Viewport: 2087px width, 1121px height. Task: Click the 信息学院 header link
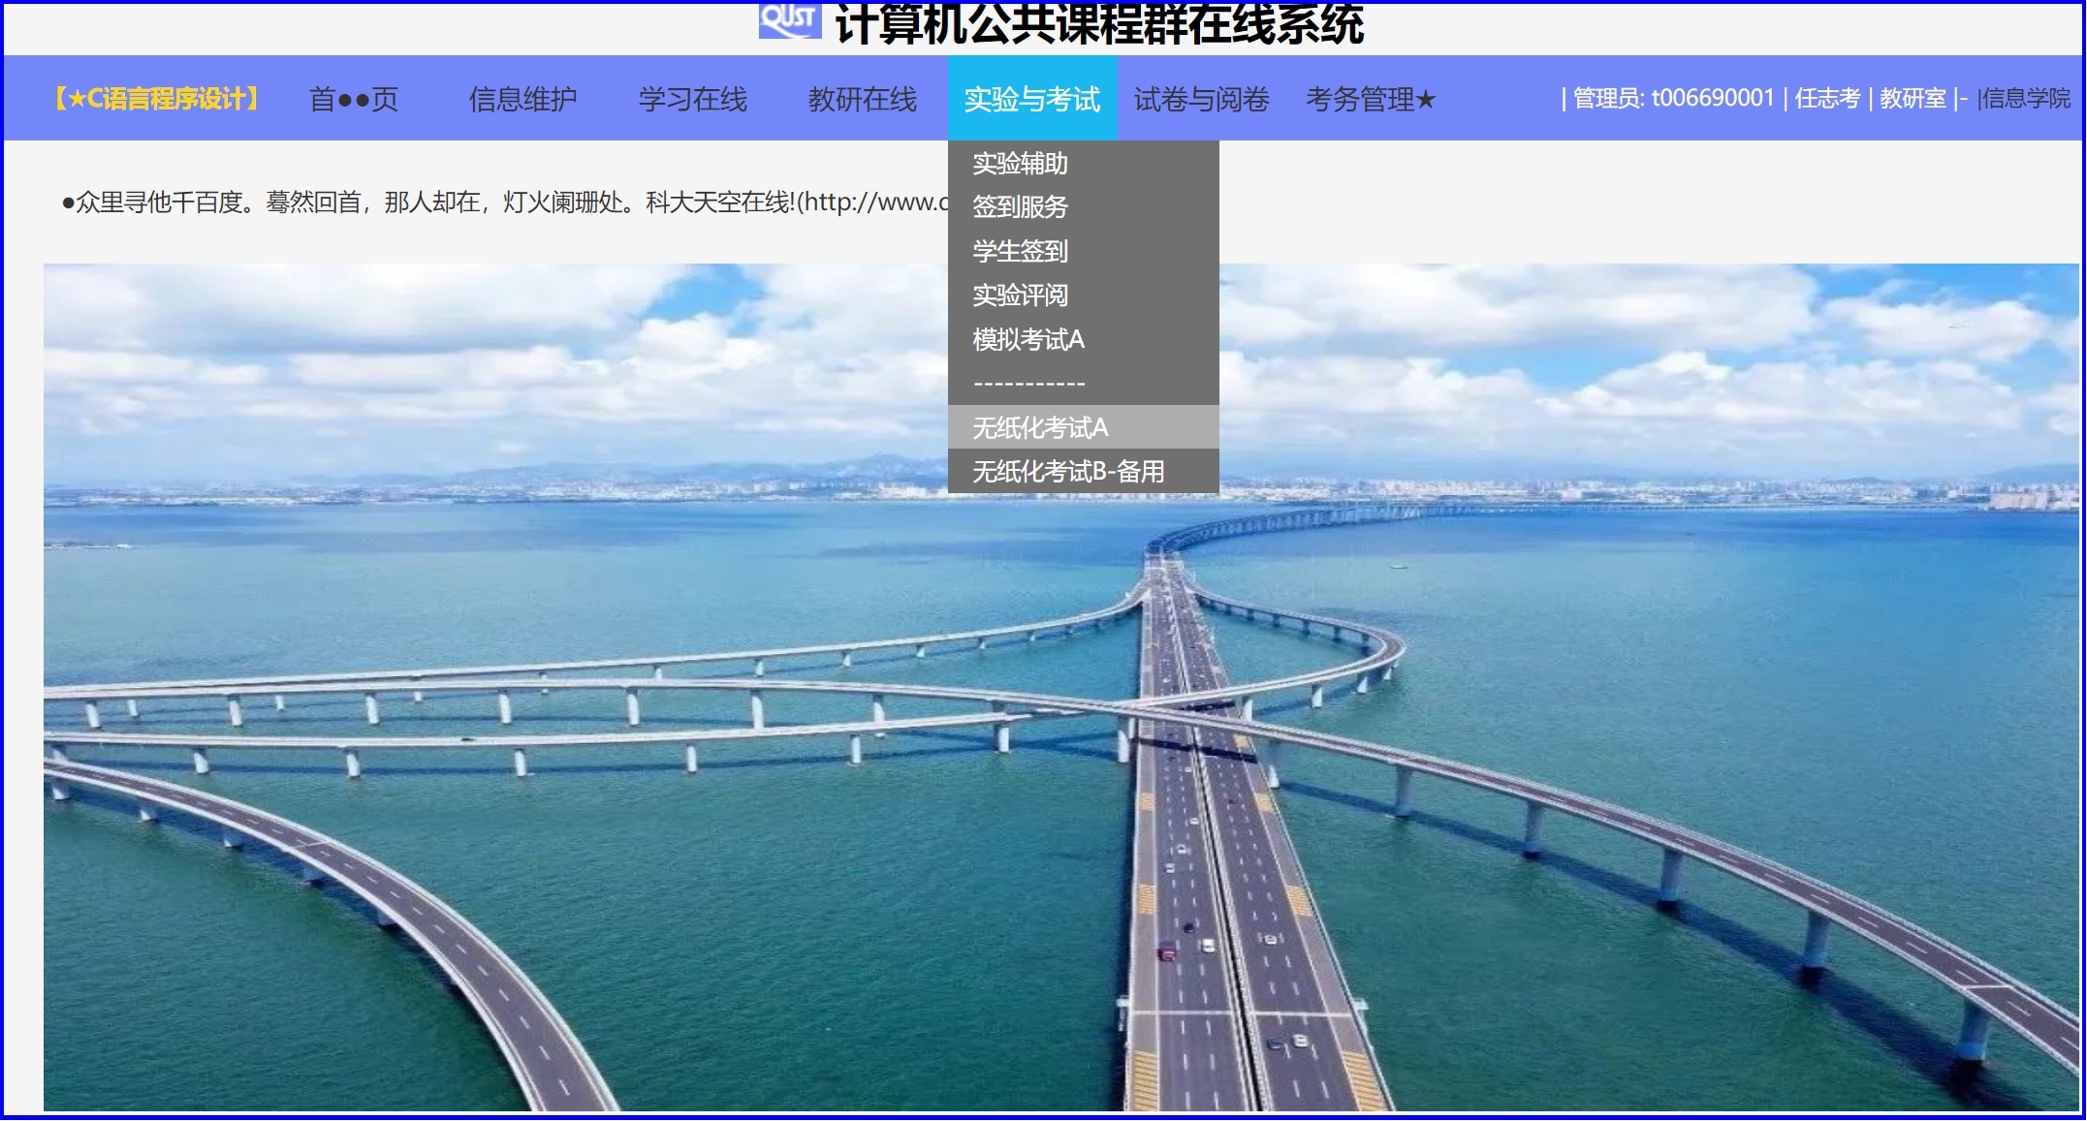[x=2026, y=98]
